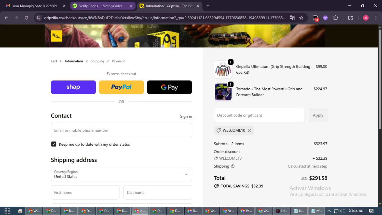The width and height of the screenshot is (382, 215).
Task: Pay with the Shop Pay button
Action: [x=73, y=87]
